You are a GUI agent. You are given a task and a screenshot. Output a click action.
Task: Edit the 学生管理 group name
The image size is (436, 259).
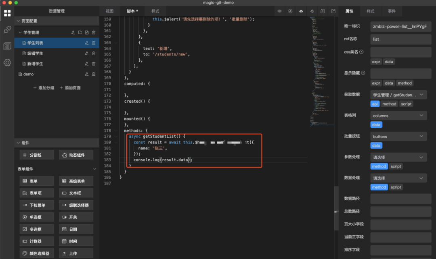pos(73,33)
